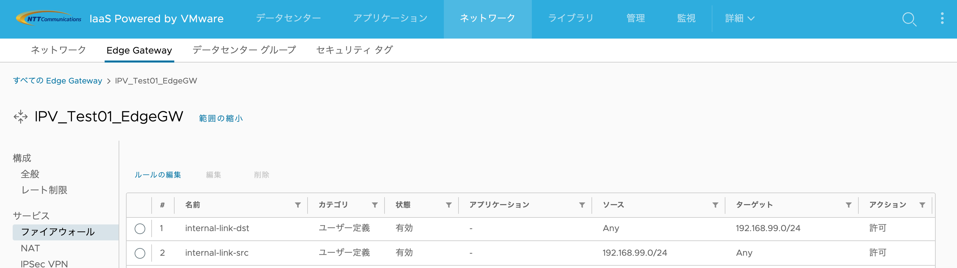Click the ルールの編集 button
Screen dimensions: 957x268
pos(158,175)
